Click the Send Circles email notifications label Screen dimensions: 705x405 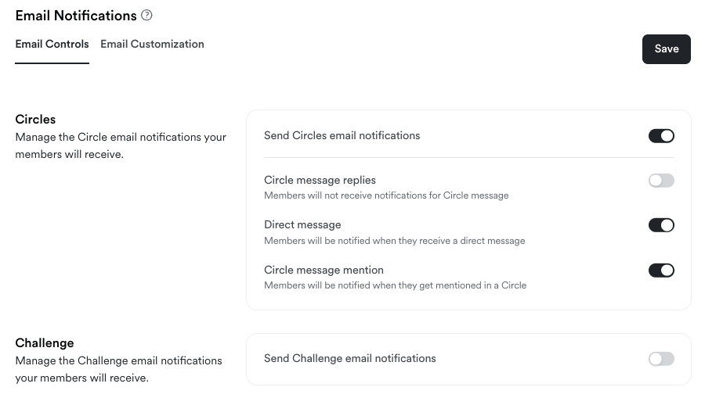(342, 136)
